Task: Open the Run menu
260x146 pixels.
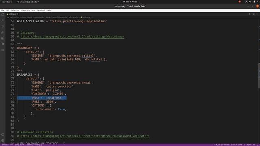Action: click(33, 11)
